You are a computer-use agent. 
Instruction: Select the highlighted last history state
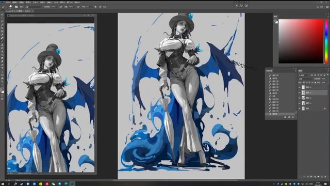point(280,114)
